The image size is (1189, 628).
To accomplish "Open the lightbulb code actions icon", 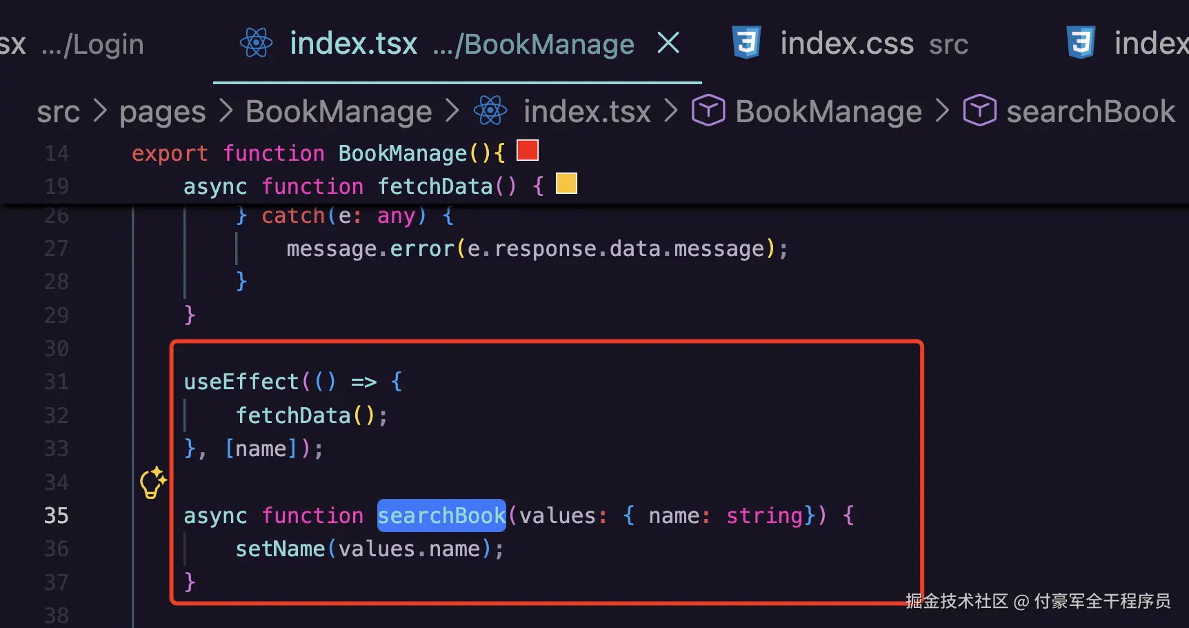I will point(153,482).
